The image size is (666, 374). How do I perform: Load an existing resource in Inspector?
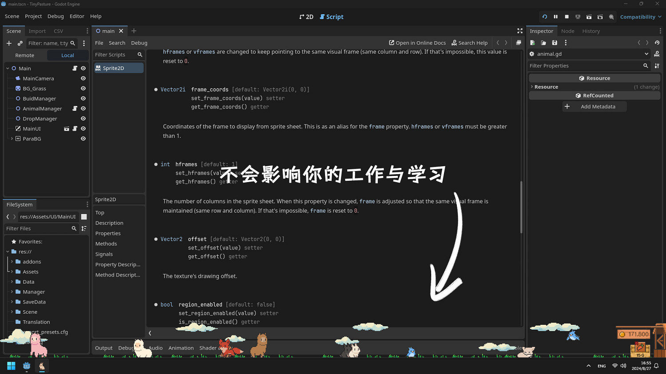[543, 43]
